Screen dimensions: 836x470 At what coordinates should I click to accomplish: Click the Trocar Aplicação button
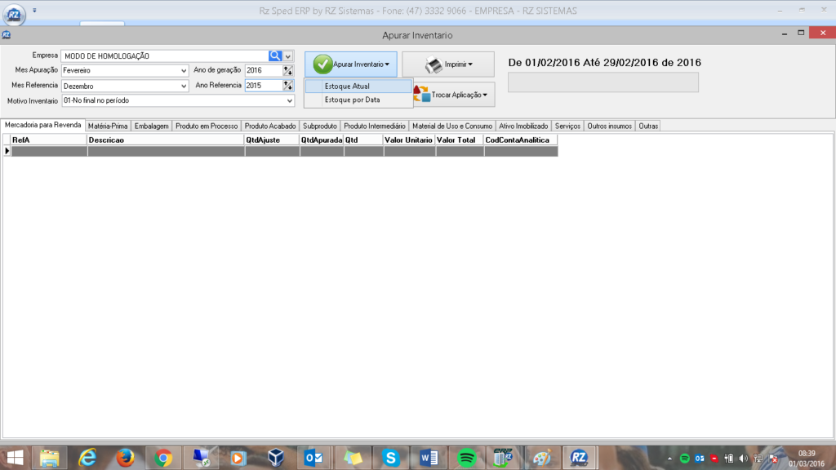click(x=454, y=95)
